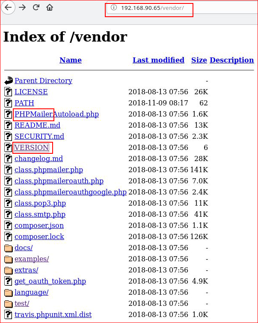The image size is (258, 323).
Task: Click the file icon beside class.phpmailer.php
Action: click(x=8, y=170)
